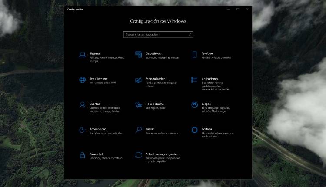Click the Accesibilidad icon

pyautogui.click(x=82, y=130)
